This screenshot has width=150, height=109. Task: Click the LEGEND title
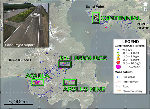130,42
